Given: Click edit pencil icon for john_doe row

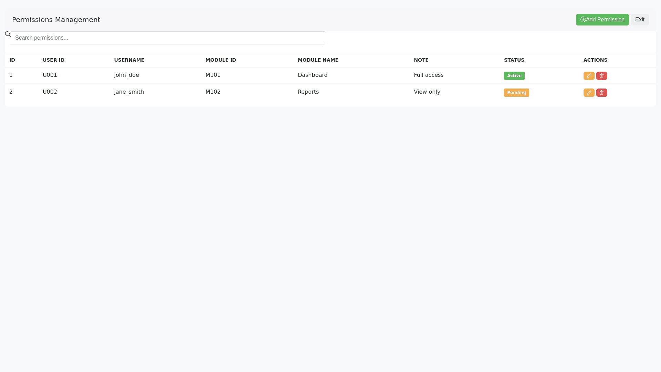Looking at the screenshot, I should pos(589,76).
